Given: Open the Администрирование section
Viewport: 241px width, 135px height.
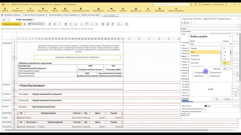Looking at the screenshot, I should tap(176, 9).
